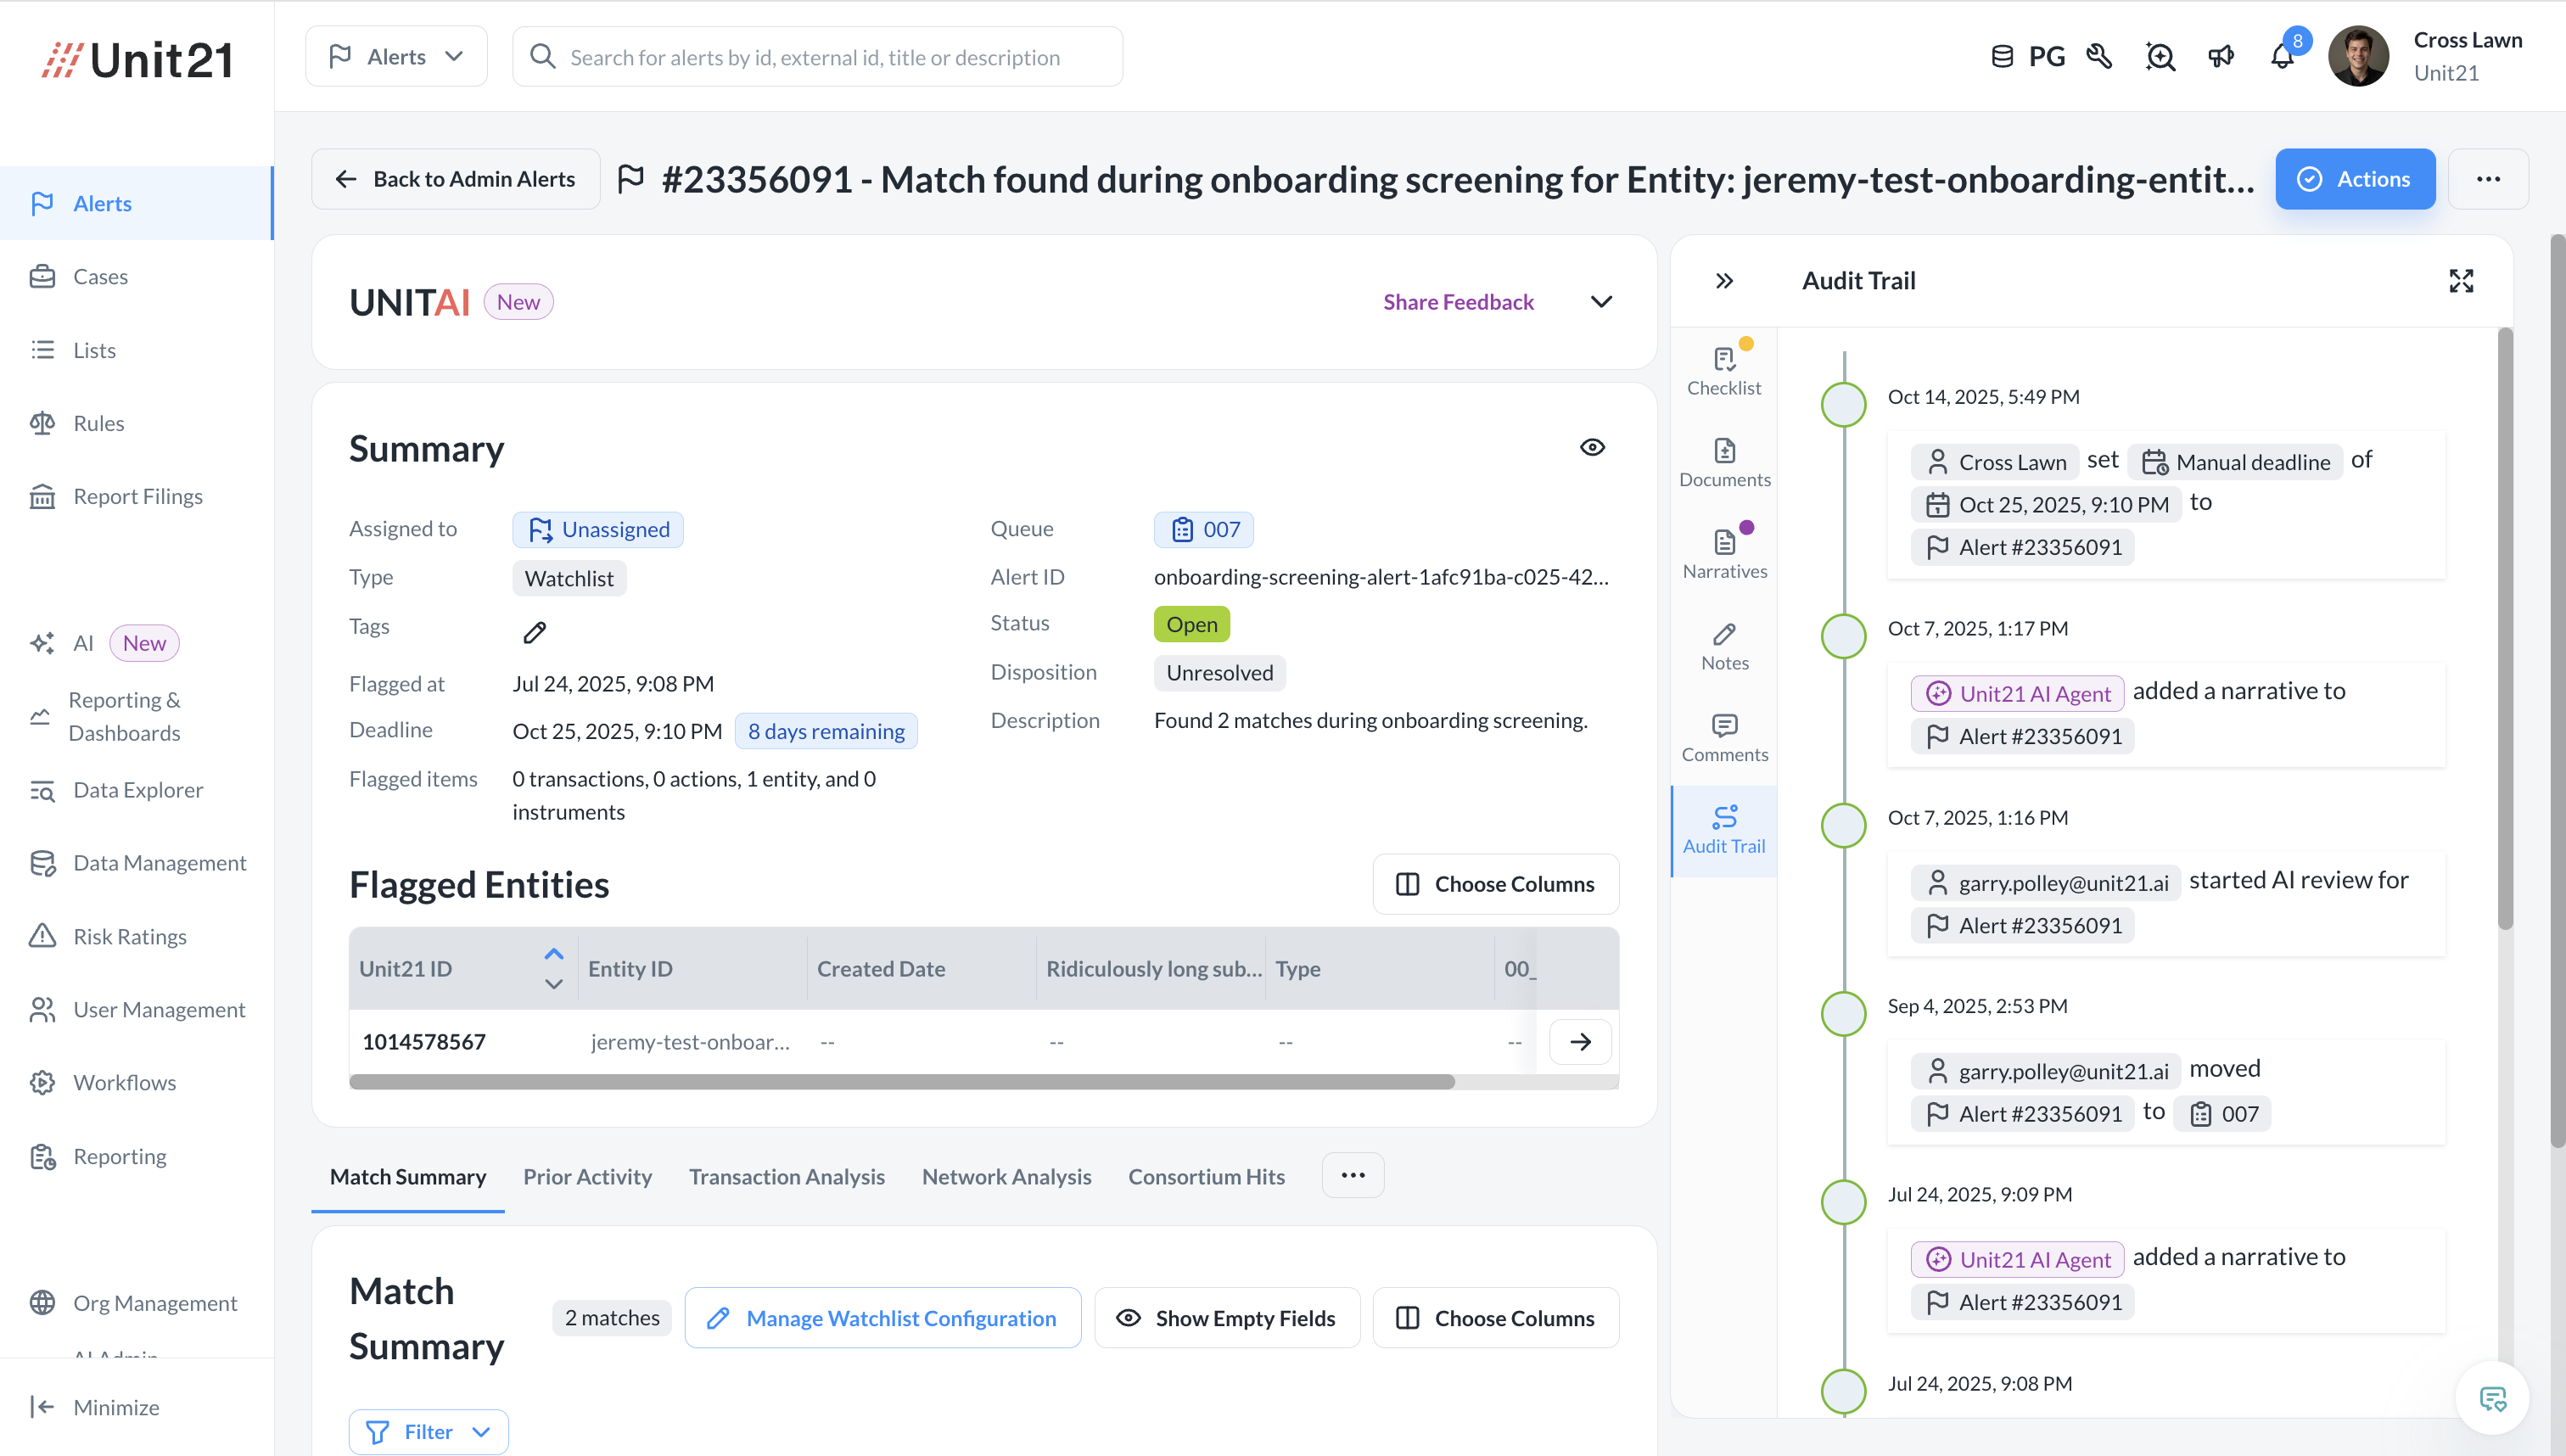Open the Alerts search type dropdown

396,57
